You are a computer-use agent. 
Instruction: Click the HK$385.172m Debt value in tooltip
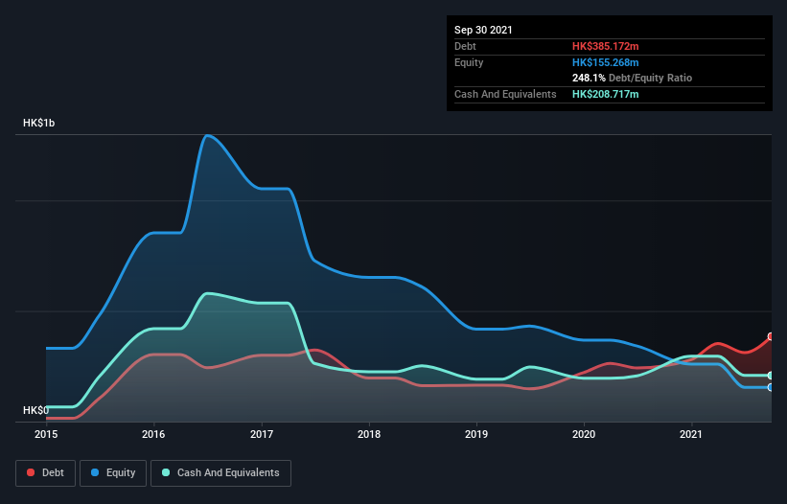pos(605,46)
